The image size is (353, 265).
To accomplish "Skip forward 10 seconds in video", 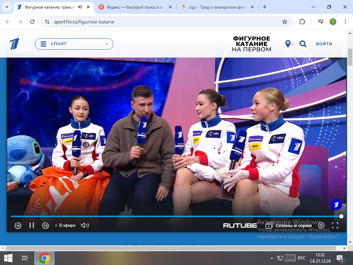I will click(46, 225).
